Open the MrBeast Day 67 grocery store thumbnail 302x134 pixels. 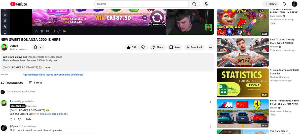[x=243, y=52]
